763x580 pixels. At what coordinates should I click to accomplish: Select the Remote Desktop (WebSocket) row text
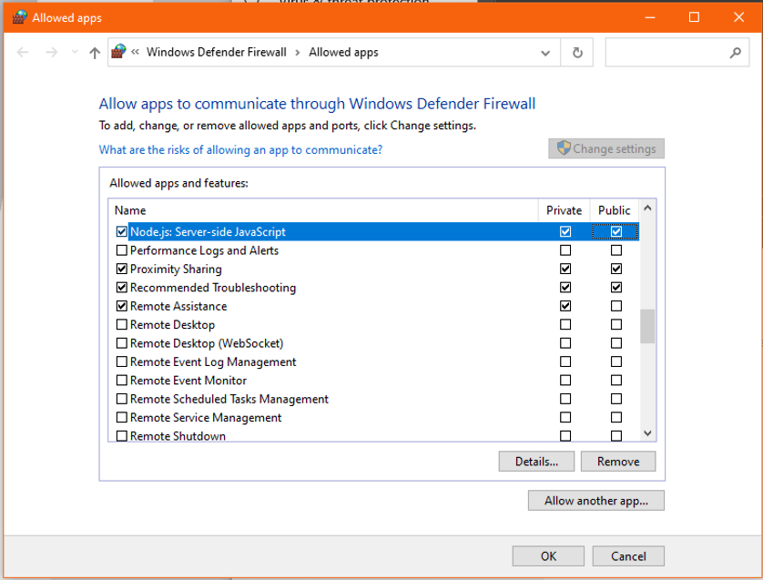click(x=207, y=343)
